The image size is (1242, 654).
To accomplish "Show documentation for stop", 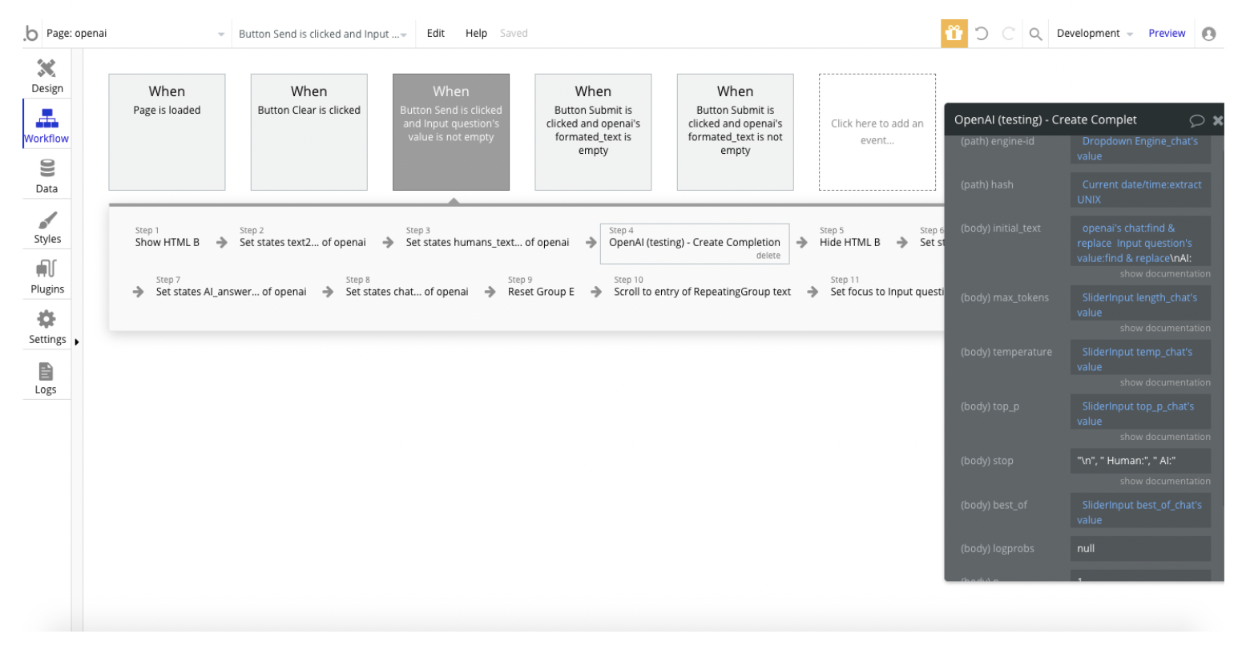I will (1165, 482).
